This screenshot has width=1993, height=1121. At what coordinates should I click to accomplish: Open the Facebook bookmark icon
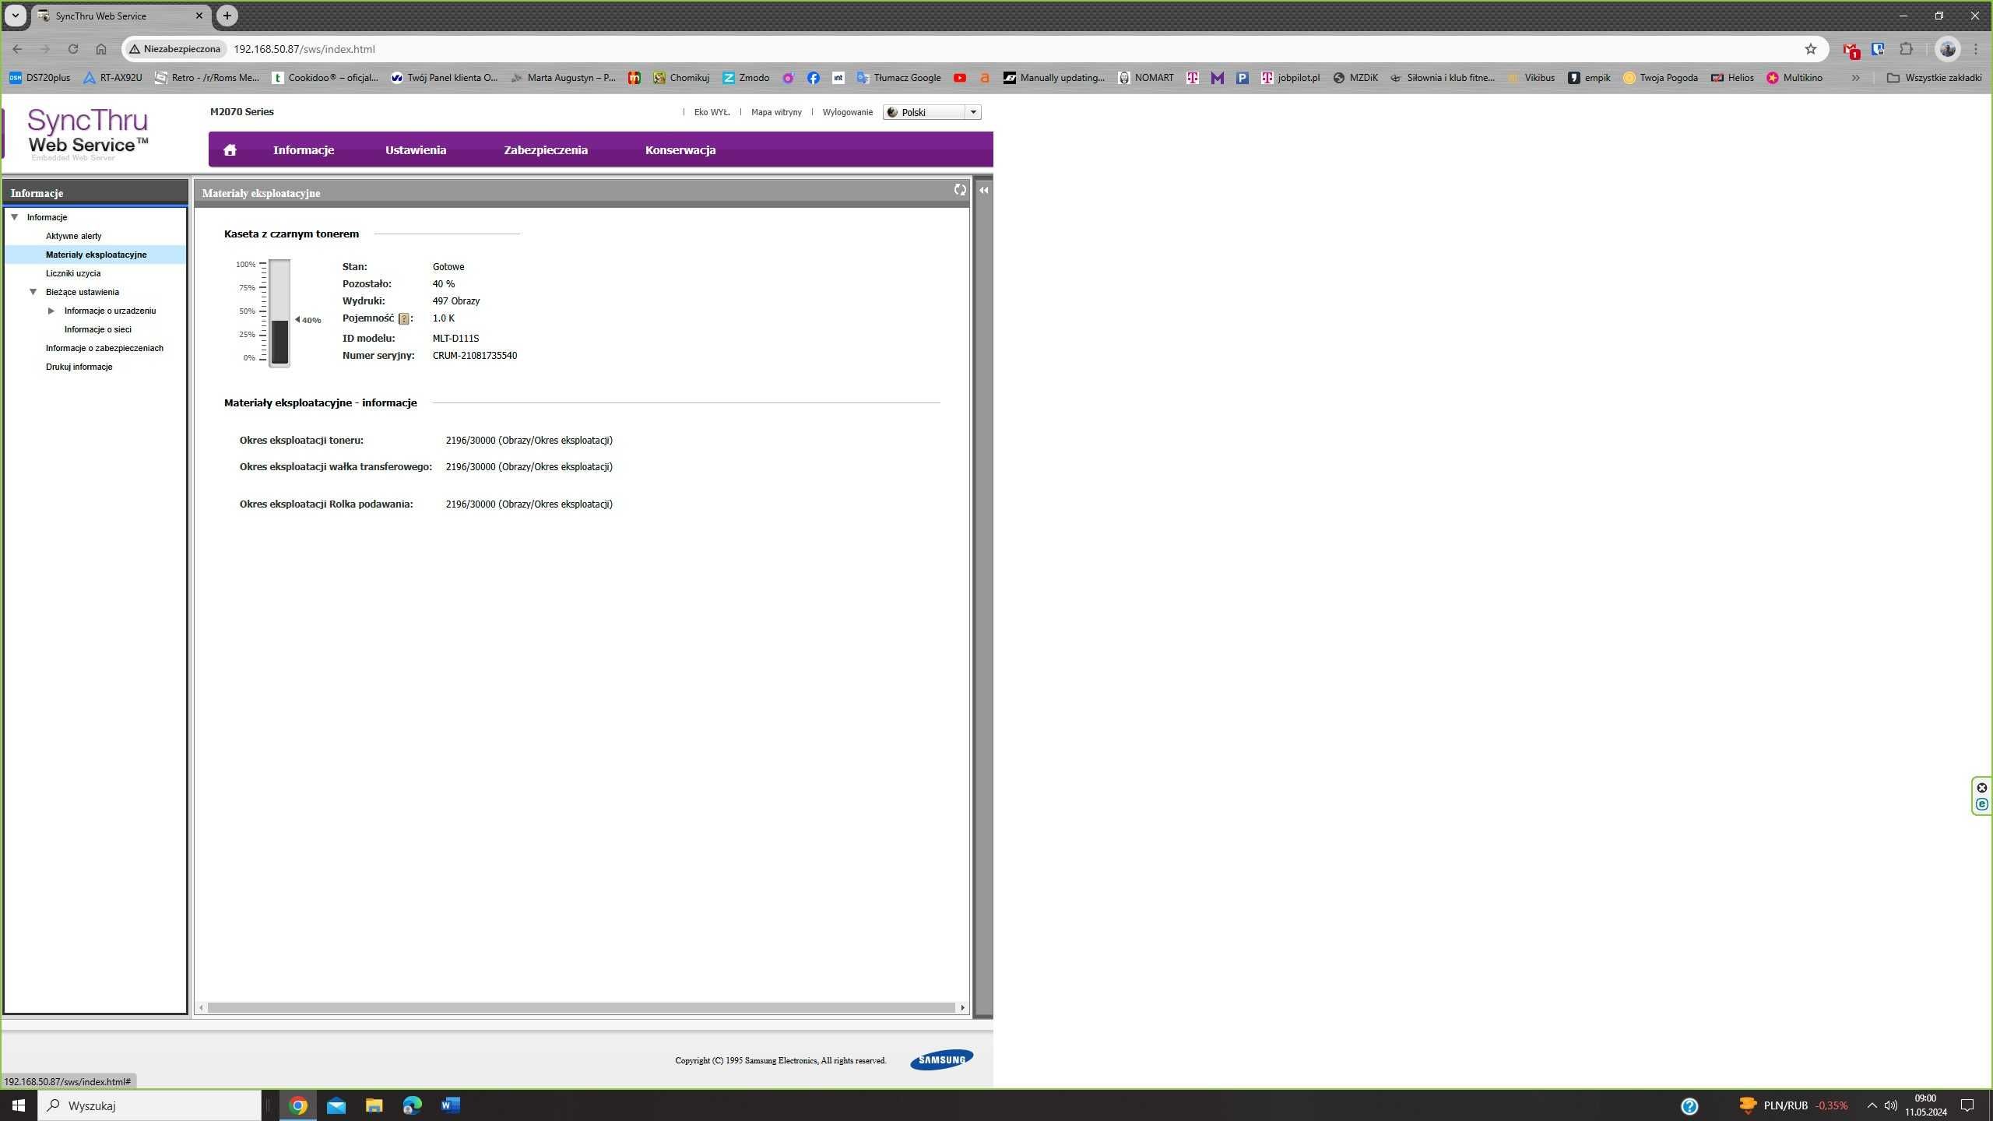coord(814,78)
